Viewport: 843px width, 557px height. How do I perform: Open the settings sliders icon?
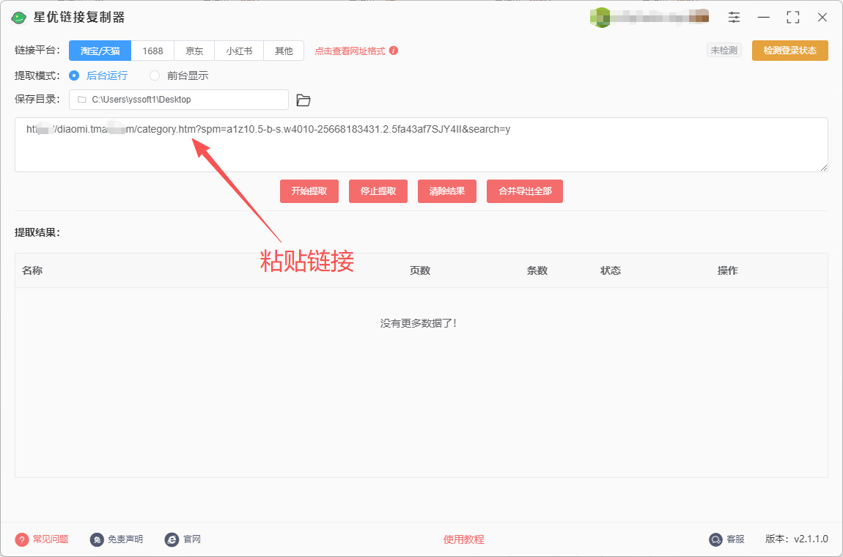[x=734, y=17]
